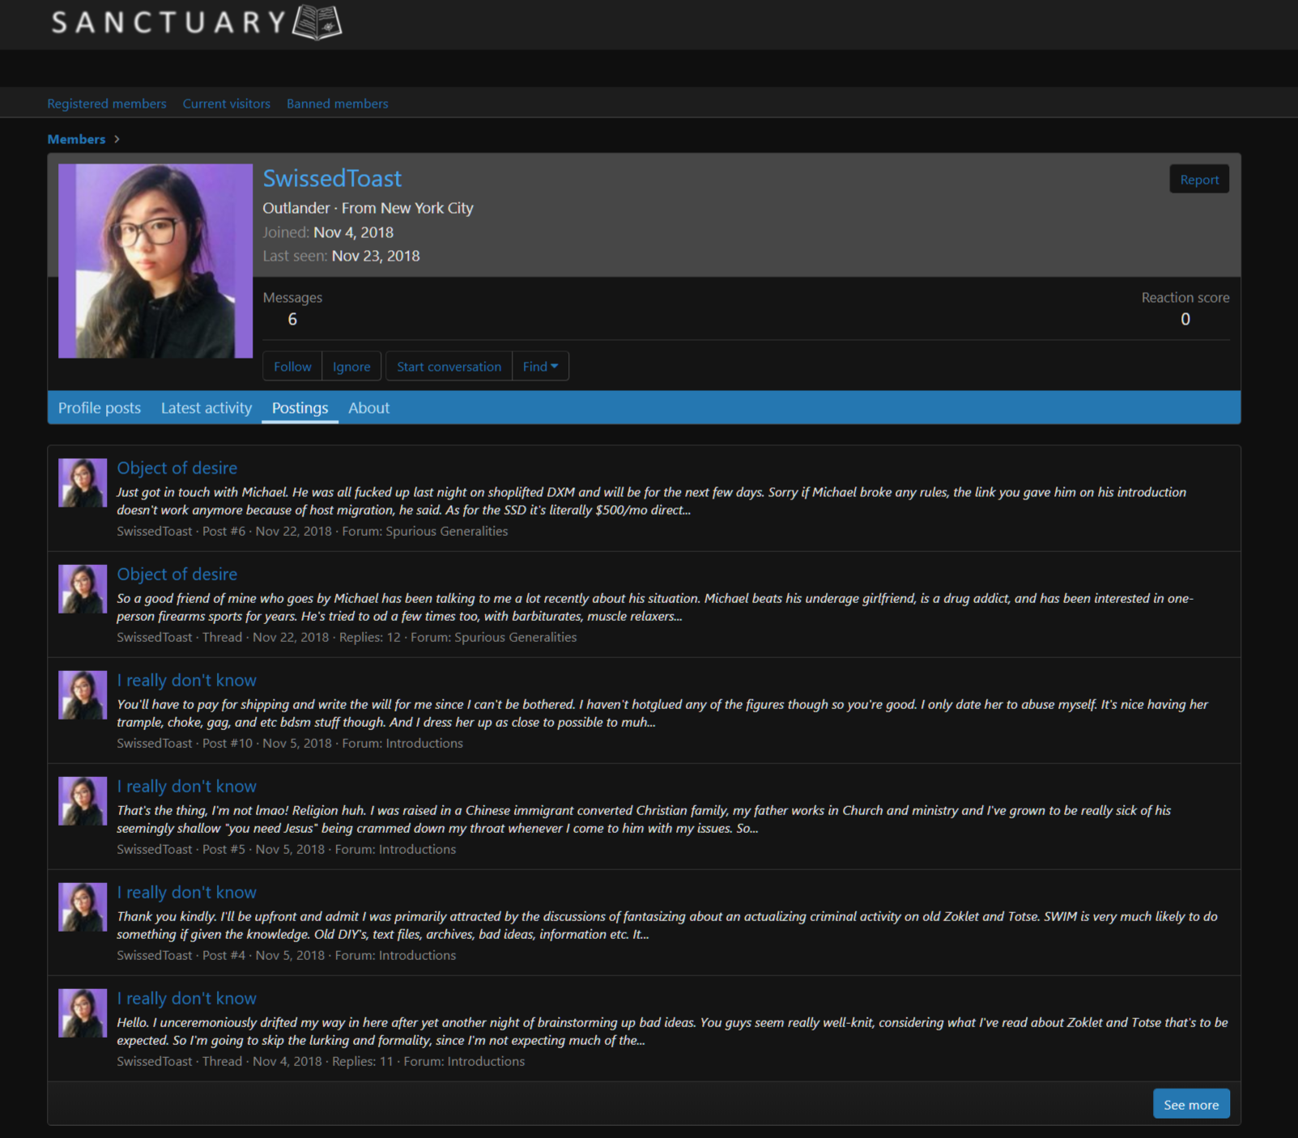Click avatar beside Post #4 entry

point(83,907)
